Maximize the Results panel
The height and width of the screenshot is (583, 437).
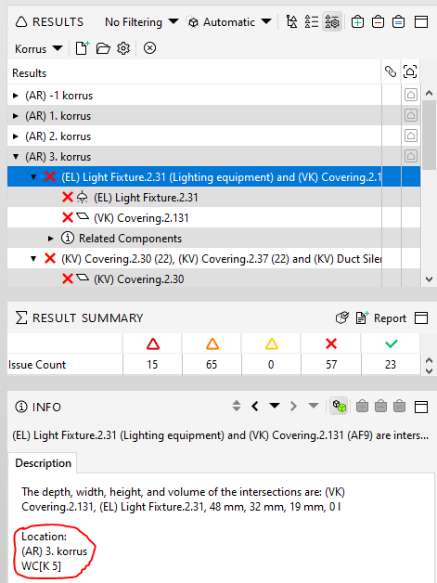pyautogui.click(x=421, y=22)
